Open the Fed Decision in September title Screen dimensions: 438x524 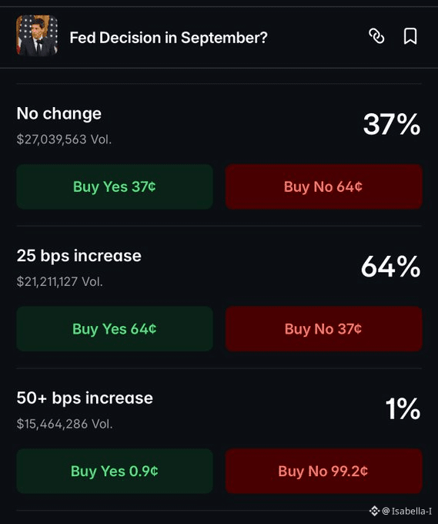(x=169, y=38)
